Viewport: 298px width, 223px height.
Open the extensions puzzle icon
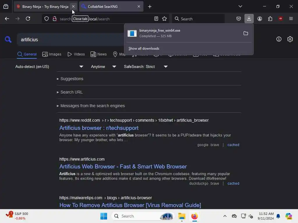click(270, 19)
